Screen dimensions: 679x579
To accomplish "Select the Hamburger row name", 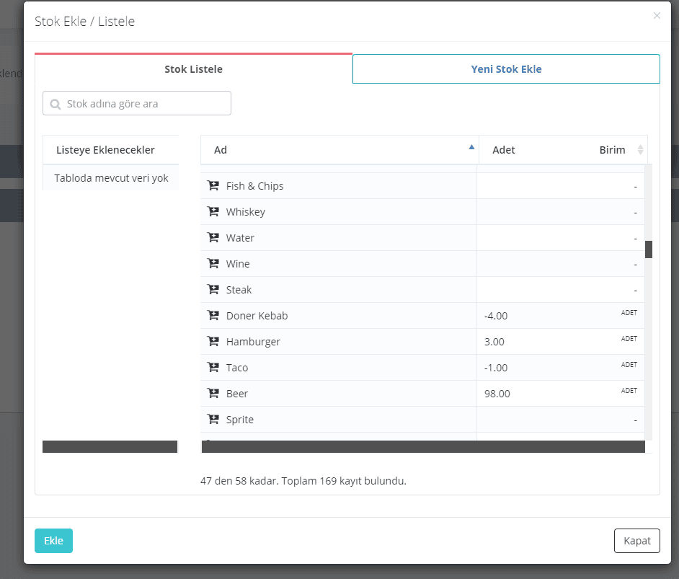I will tap(253, 342).
